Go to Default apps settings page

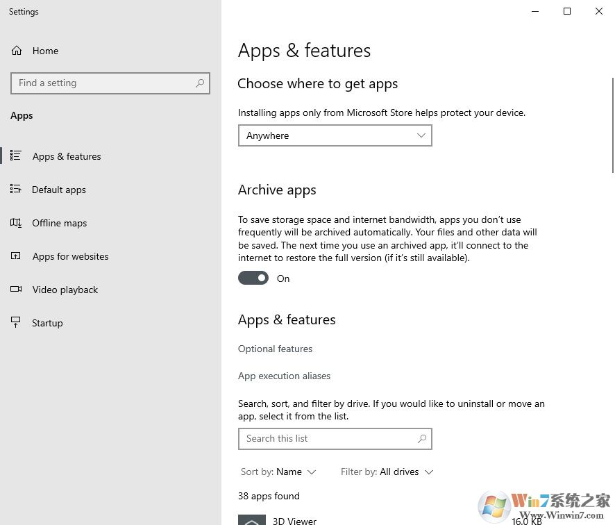pyautogui.click(x=59, y=190)
